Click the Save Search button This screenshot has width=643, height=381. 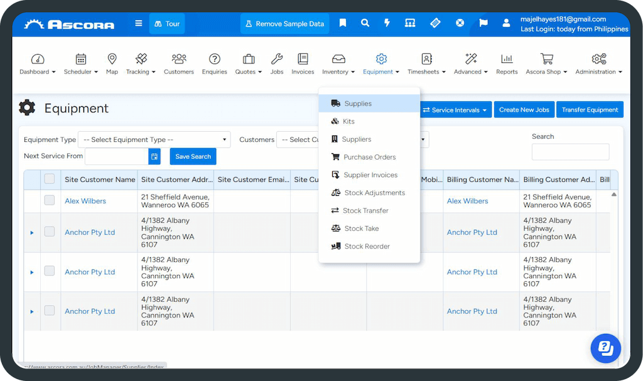193,157
